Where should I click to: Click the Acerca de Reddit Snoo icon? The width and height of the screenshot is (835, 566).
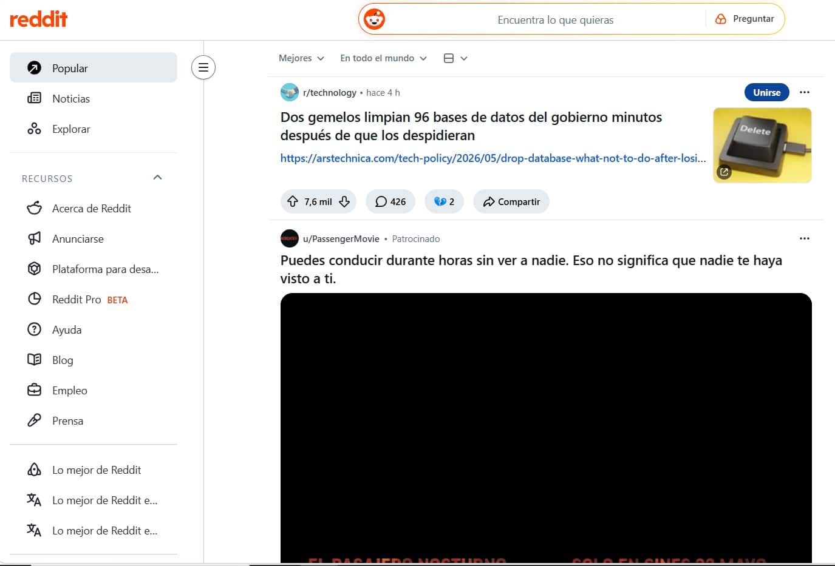pos(35,208)
